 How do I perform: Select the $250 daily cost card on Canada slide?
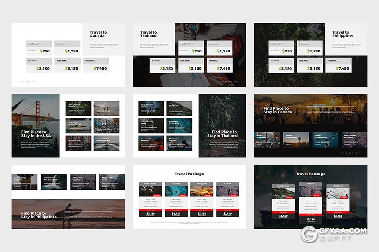[39, 48]
